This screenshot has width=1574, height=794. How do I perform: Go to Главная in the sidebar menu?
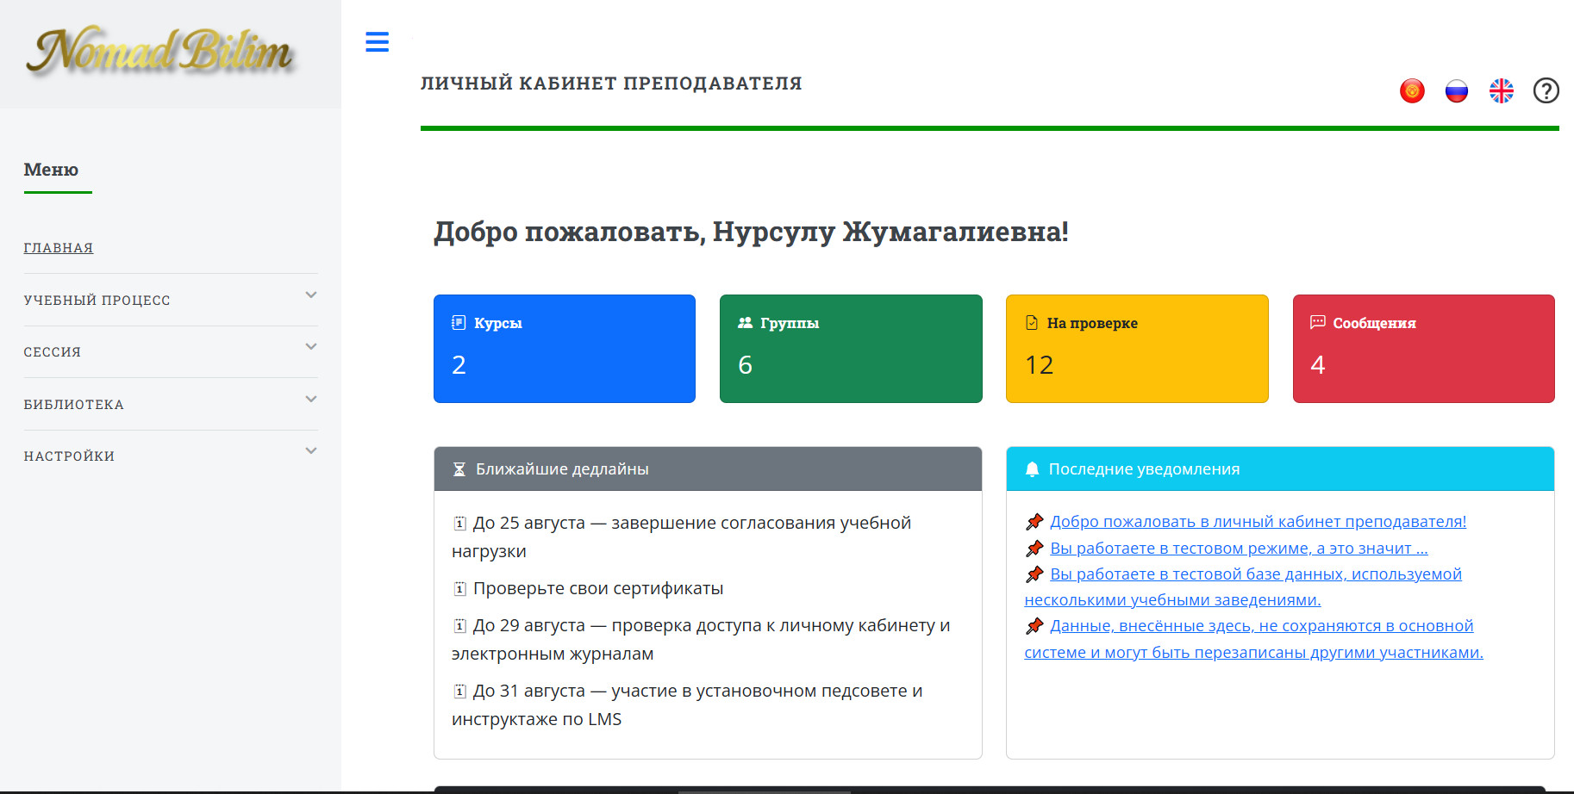[59, 248]
